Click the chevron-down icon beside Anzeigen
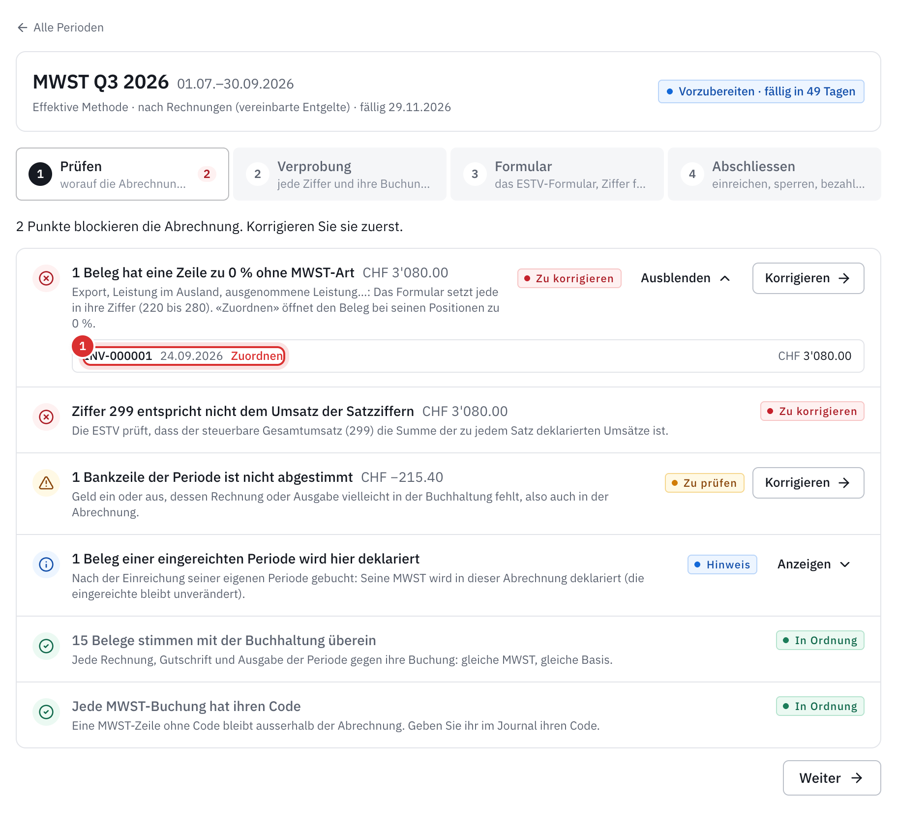 (x=845, y=564)
